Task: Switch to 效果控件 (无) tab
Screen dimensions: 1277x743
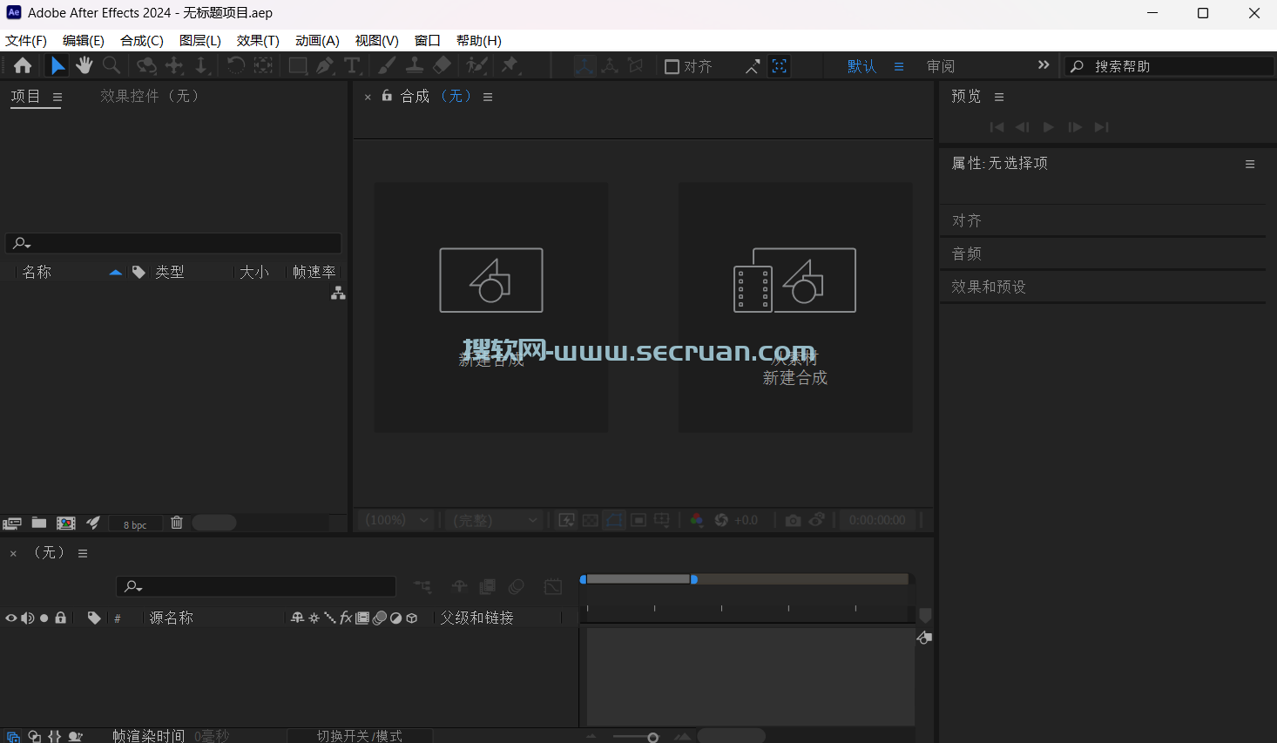Action: pos(150,96)
